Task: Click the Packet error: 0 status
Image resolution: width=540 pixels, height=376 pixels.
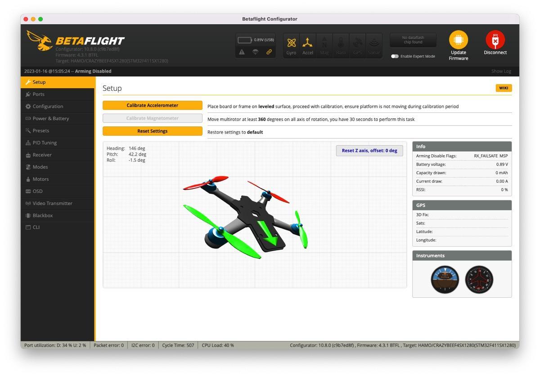Action: pyautogui.click(x=108, y=345)
